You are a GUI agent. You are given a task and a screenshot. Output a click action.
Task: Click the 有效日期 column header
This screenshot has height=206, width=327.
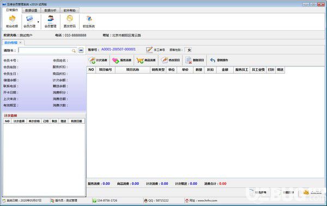76,121
